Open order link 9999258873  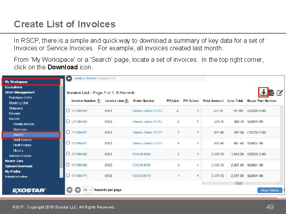pyautogui.click(x=141, y=176)
